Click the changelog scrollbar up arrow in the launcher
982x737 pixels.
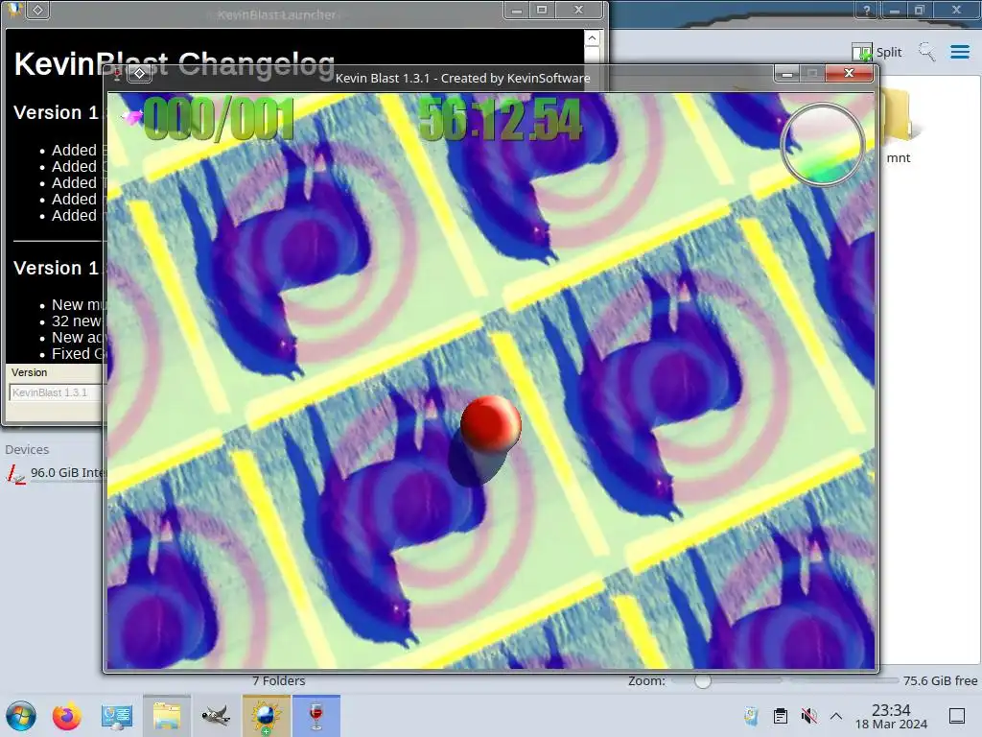[x=592, y=38]
